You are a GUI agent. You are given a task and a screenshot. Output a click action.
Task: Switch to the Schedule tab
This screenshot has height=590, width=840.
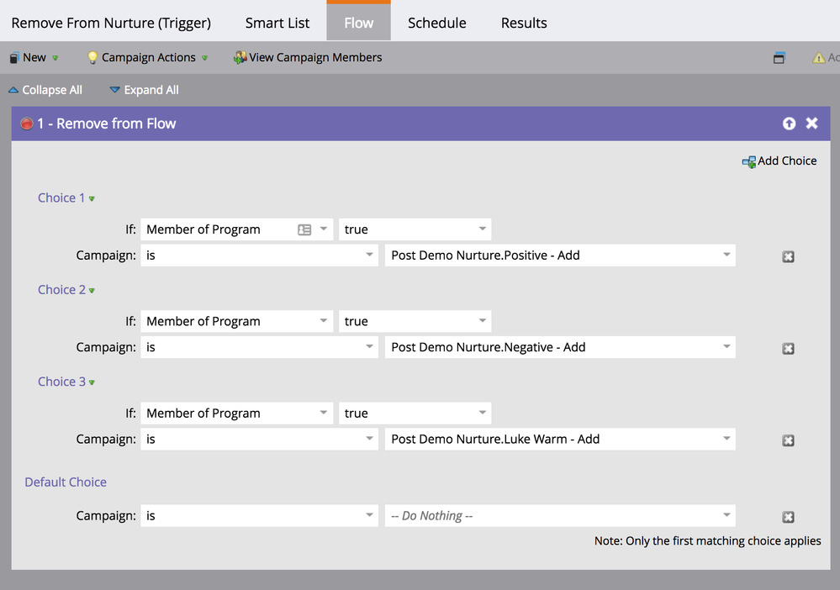[436, 23]
